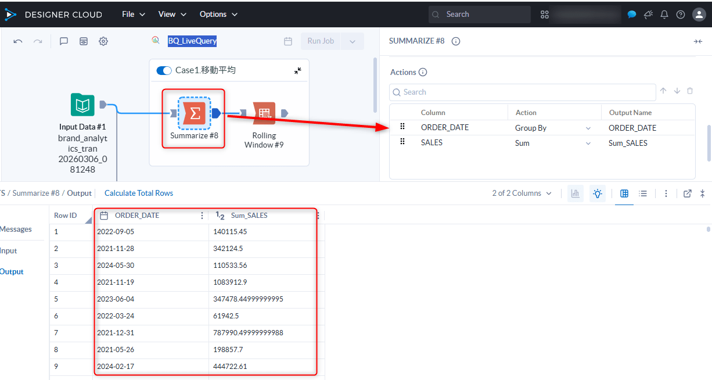Click the Input Data #1 book icon
712x380 pixels.
(x=82, y=105)
